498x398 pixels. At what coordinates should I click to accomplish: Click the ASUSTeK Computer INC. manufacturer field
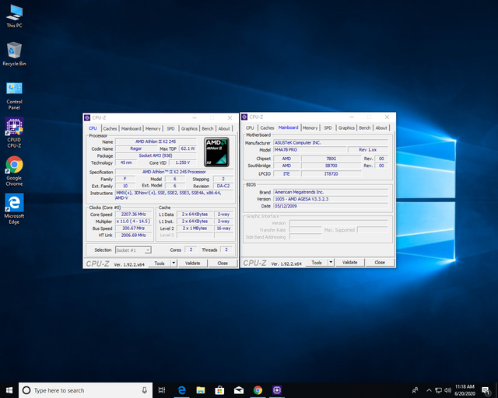[331, 143]
